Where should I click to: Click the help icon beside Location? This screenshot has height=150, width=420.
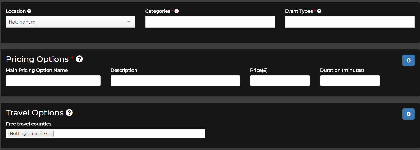(x=29, y=11)
